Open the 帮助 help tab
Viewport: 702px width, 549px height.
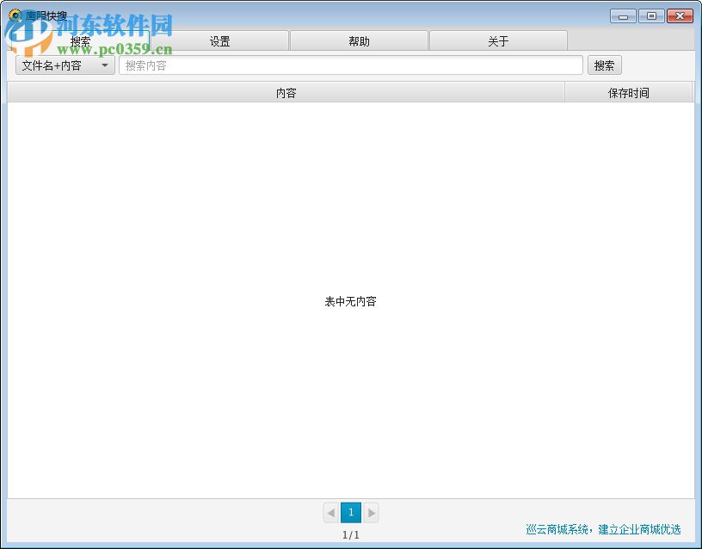click(x=359, y=40)
